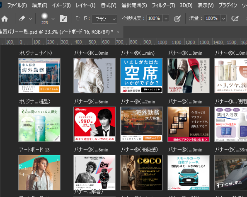Click the バナー⑤(高級感) artboard label

tap(140, 150)
